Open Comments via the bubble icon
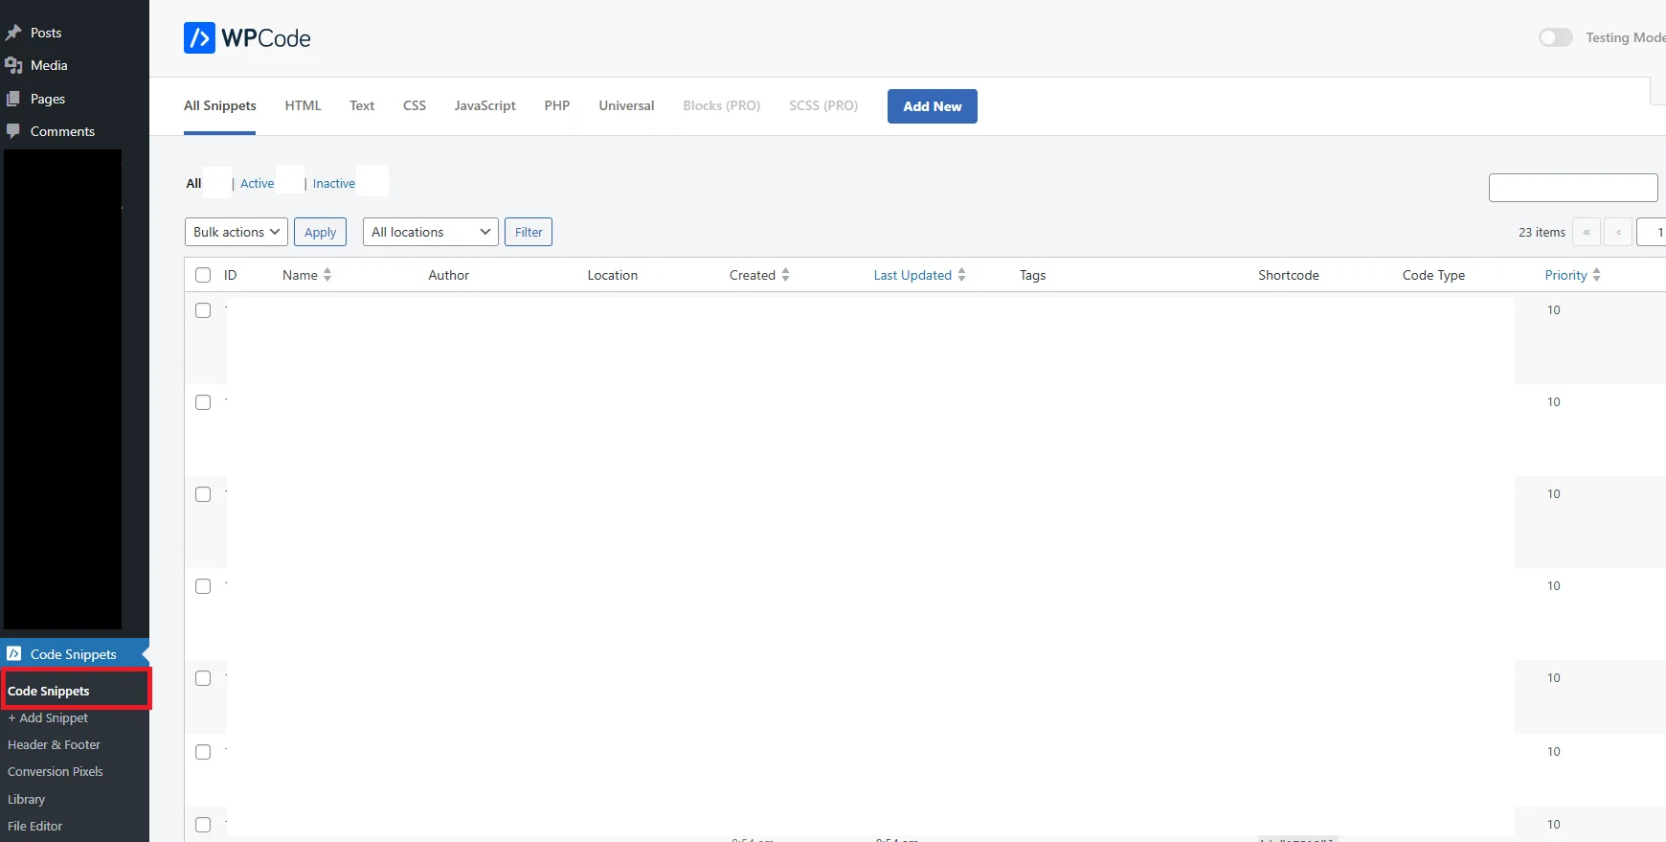The width and height of the screenshot is (1666, 842). click(13, 131)
